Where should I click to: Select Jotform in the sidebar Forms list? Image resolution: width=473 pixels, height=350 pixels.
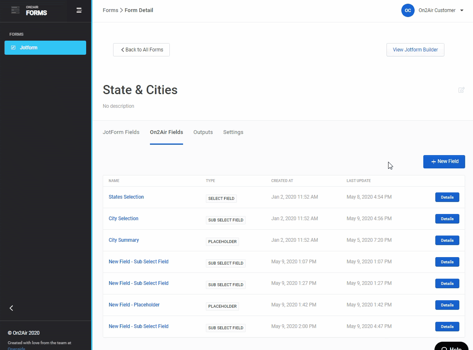(x=45, y=48)
